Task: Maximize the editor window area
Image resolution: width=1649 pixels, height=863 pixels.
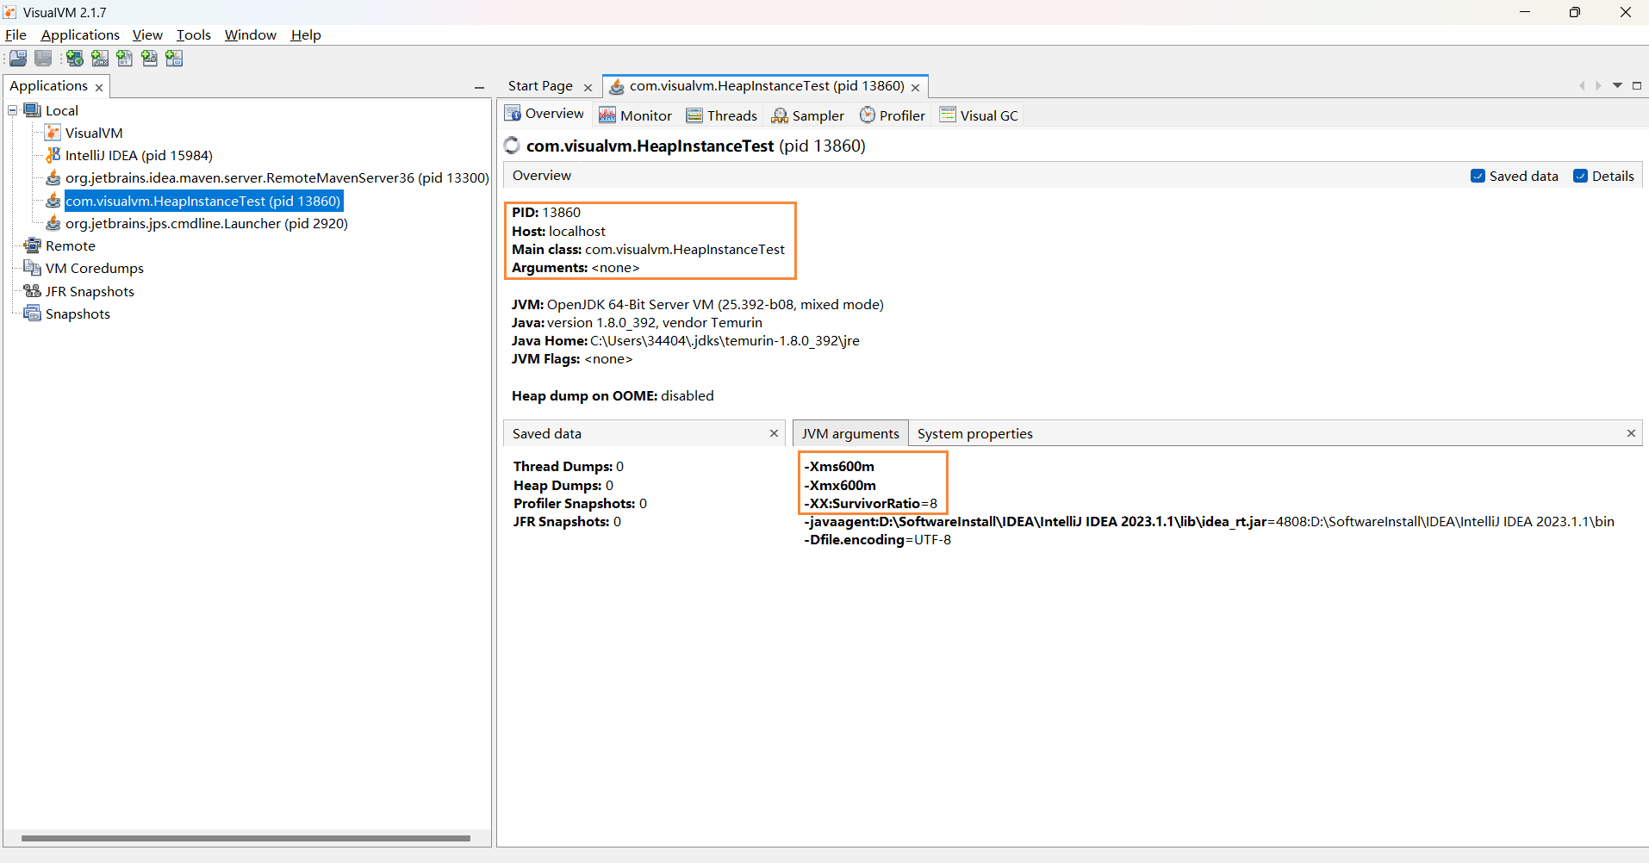Action: coord(1637,85)
